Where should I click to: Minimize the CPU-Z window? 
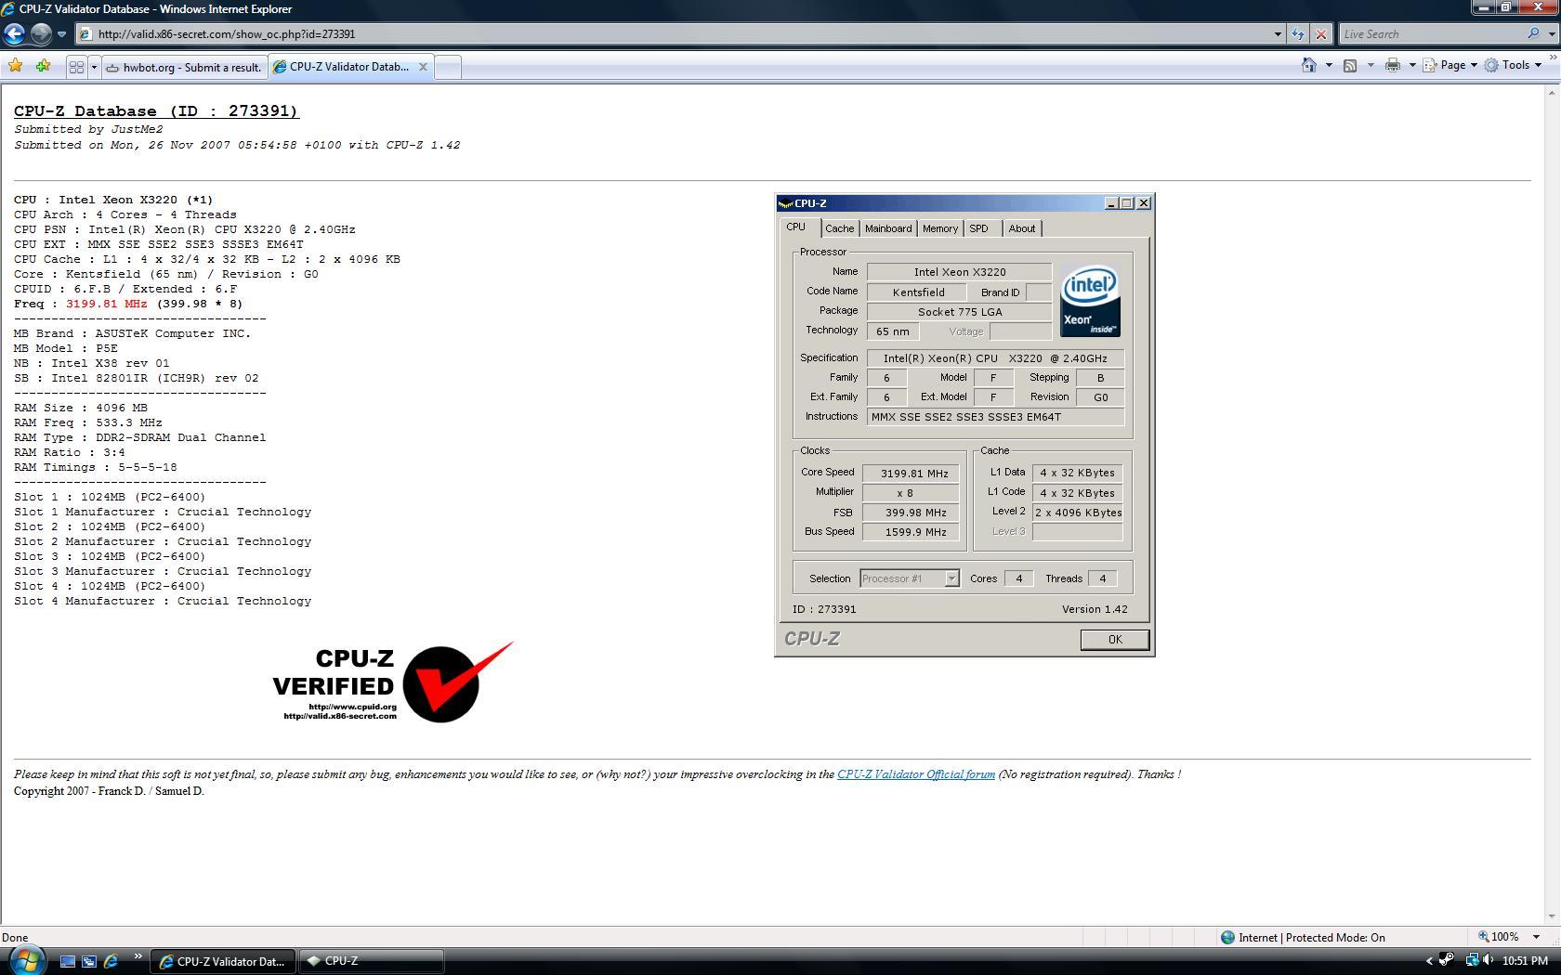click(1110, 203)
